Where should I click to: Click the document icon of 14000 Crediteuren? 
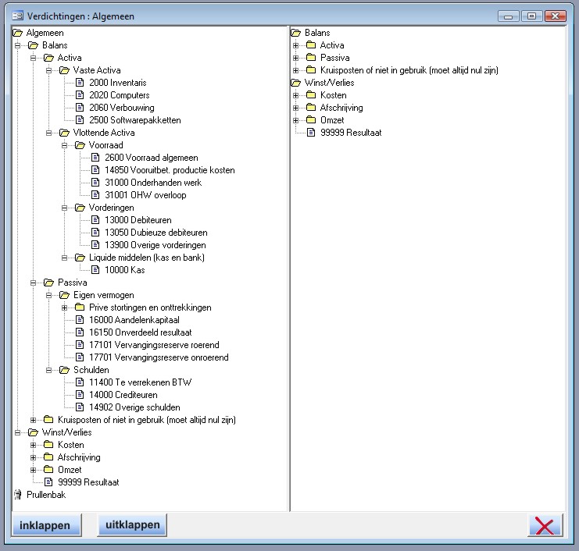point(80,395)
